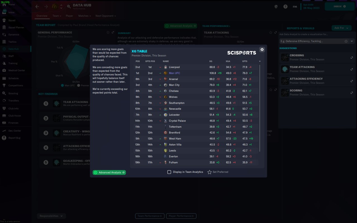357x223 pixels.
Task: Click green Advanced Analysis in popup
Action: point(109,173)
